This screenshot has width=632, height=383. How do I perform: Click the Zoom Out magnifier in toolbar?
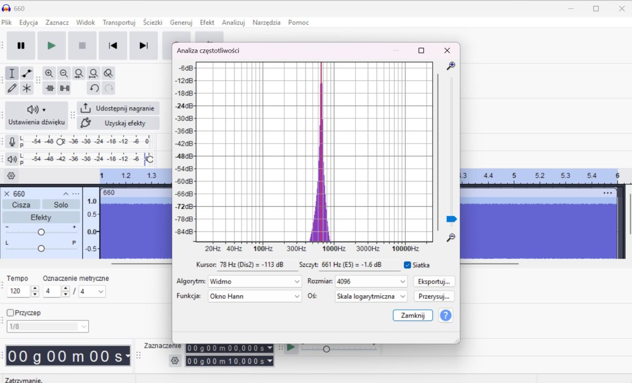click(x=64, y=73)
